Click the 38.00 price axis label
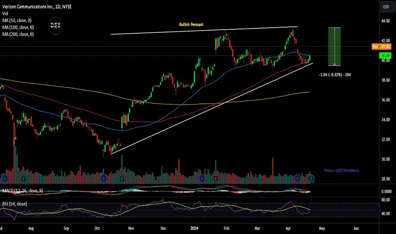Viewport: 396px width, 234px height. 386,80
